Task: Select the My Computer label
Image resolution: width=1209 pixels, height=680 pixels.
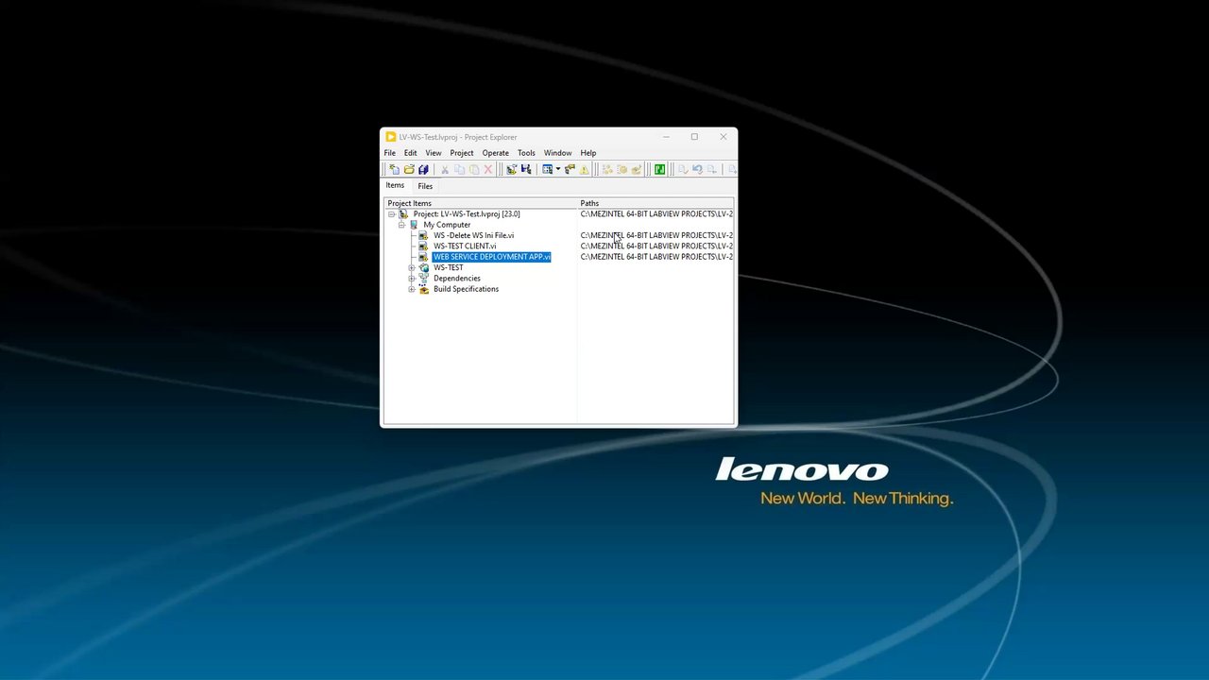Action: [447, 225]
